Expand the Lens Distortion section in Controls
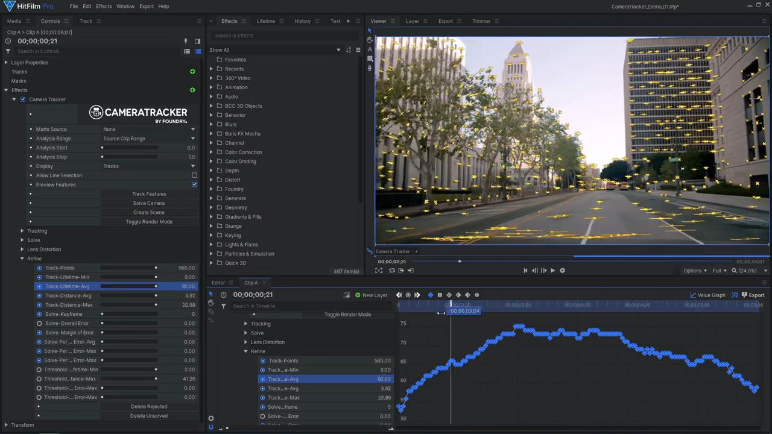The height and width of the screenshot is (434, 772). click(22, 250)
